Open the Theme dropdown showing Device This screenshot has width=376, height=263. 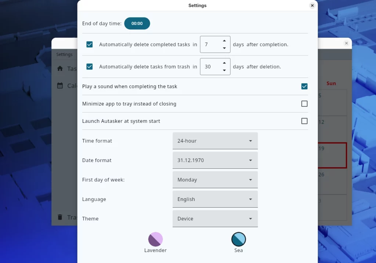tap(215, 219)
